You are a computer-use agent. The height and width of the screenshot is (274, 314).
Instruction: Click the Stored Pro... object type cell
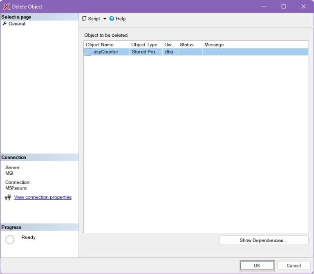tap(146, 52)
